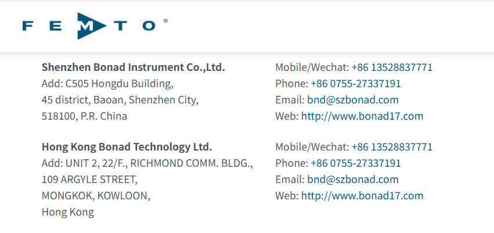
Task: Click the 109 ARGYLE STREET address line
Action: [89, 180]
